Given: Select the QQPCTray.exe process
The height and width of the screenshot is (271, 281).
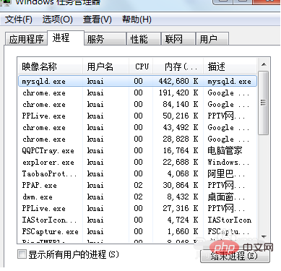Looking at the screenshot, I should (137, 150).
